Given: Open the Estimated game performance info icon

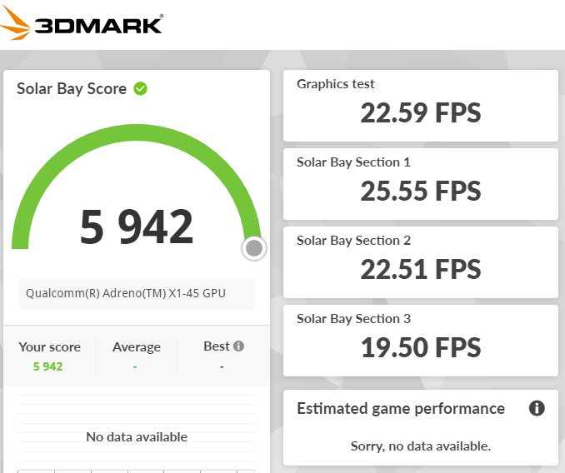Looking at the screenshot, I should tap(537, 408).
